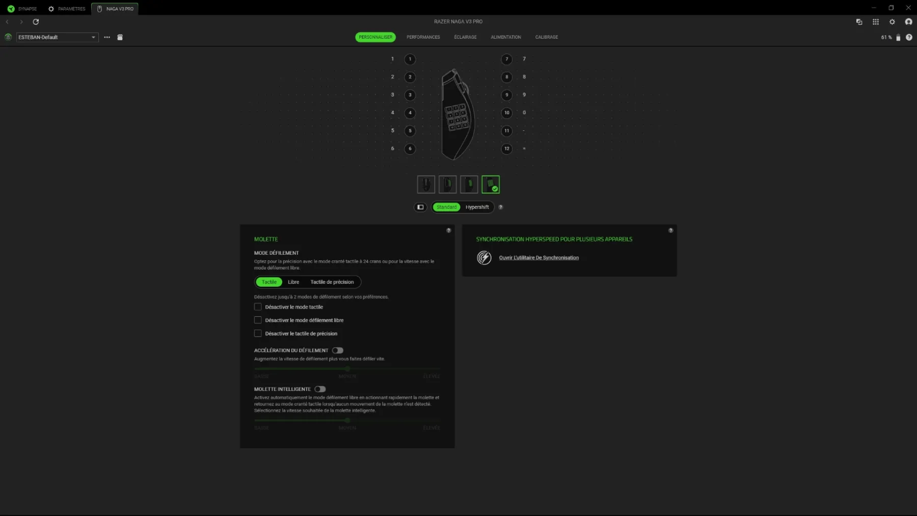This screenshot has height=516, width=917.
Task: Select side button 1 circle
Action: [x=410, y=59]
